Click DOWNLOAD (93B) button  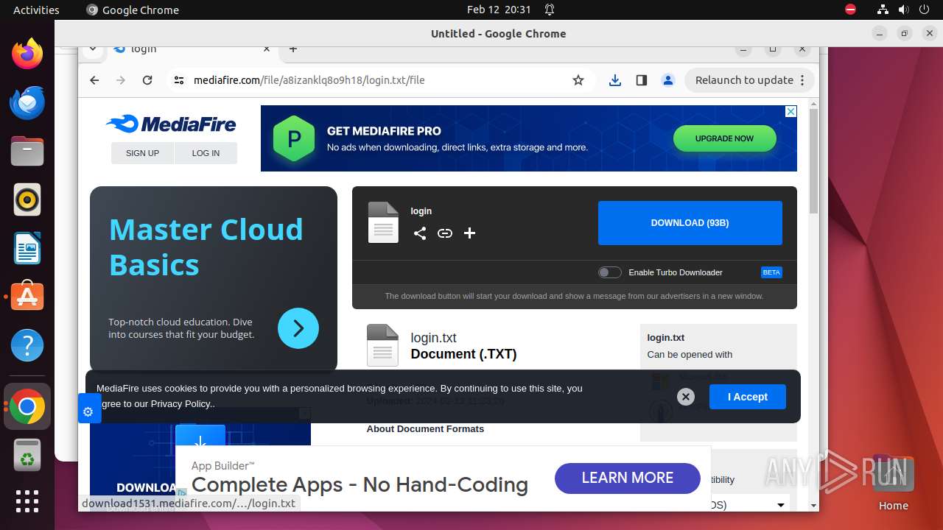tap(690, 223)
